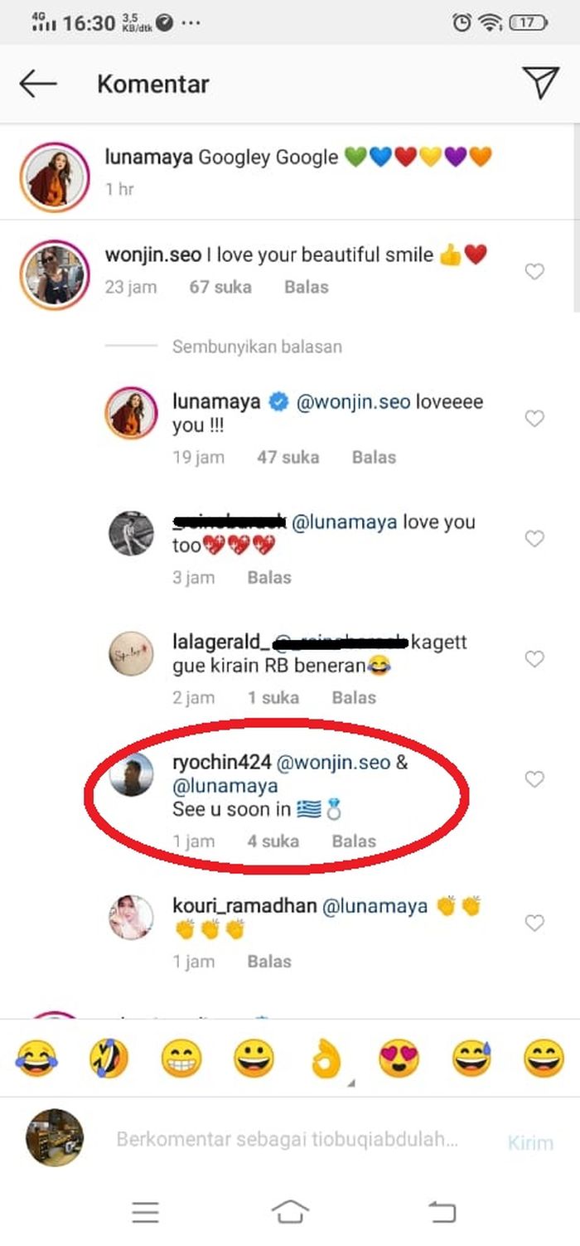This screenshot has height=1246, width=580.
Task: Insert the tears of joy emoji
Action: (x=36, y=1059)
